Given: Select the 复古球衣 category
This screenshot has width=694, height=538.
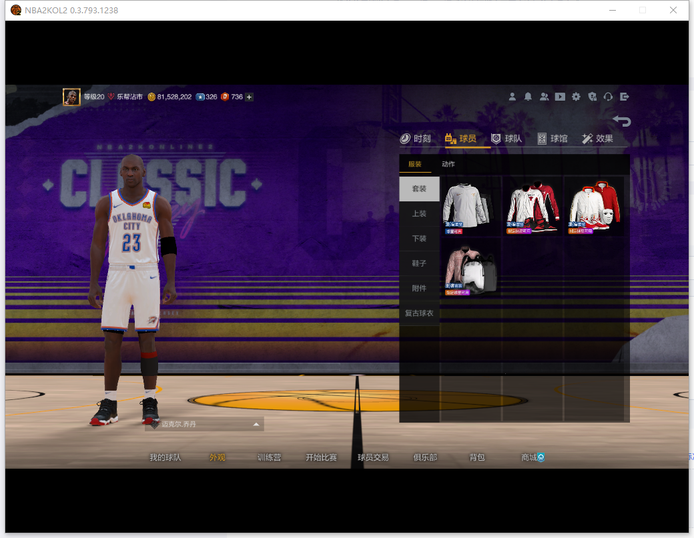Looking at the screenshot, I should click(419, 313).
